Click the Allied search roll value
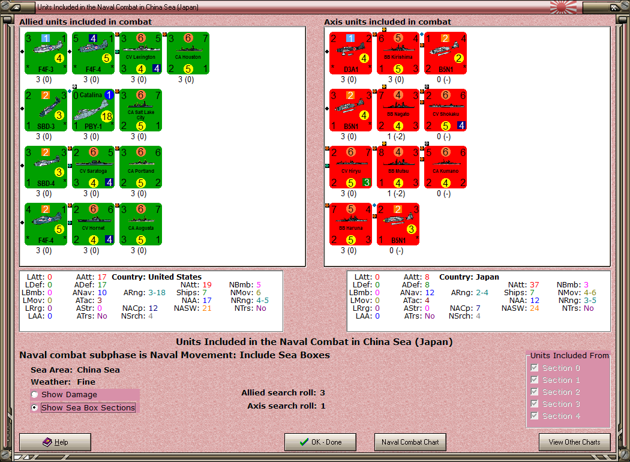The image size is (630, 462). pyautogui.click(x=322, y=392)
